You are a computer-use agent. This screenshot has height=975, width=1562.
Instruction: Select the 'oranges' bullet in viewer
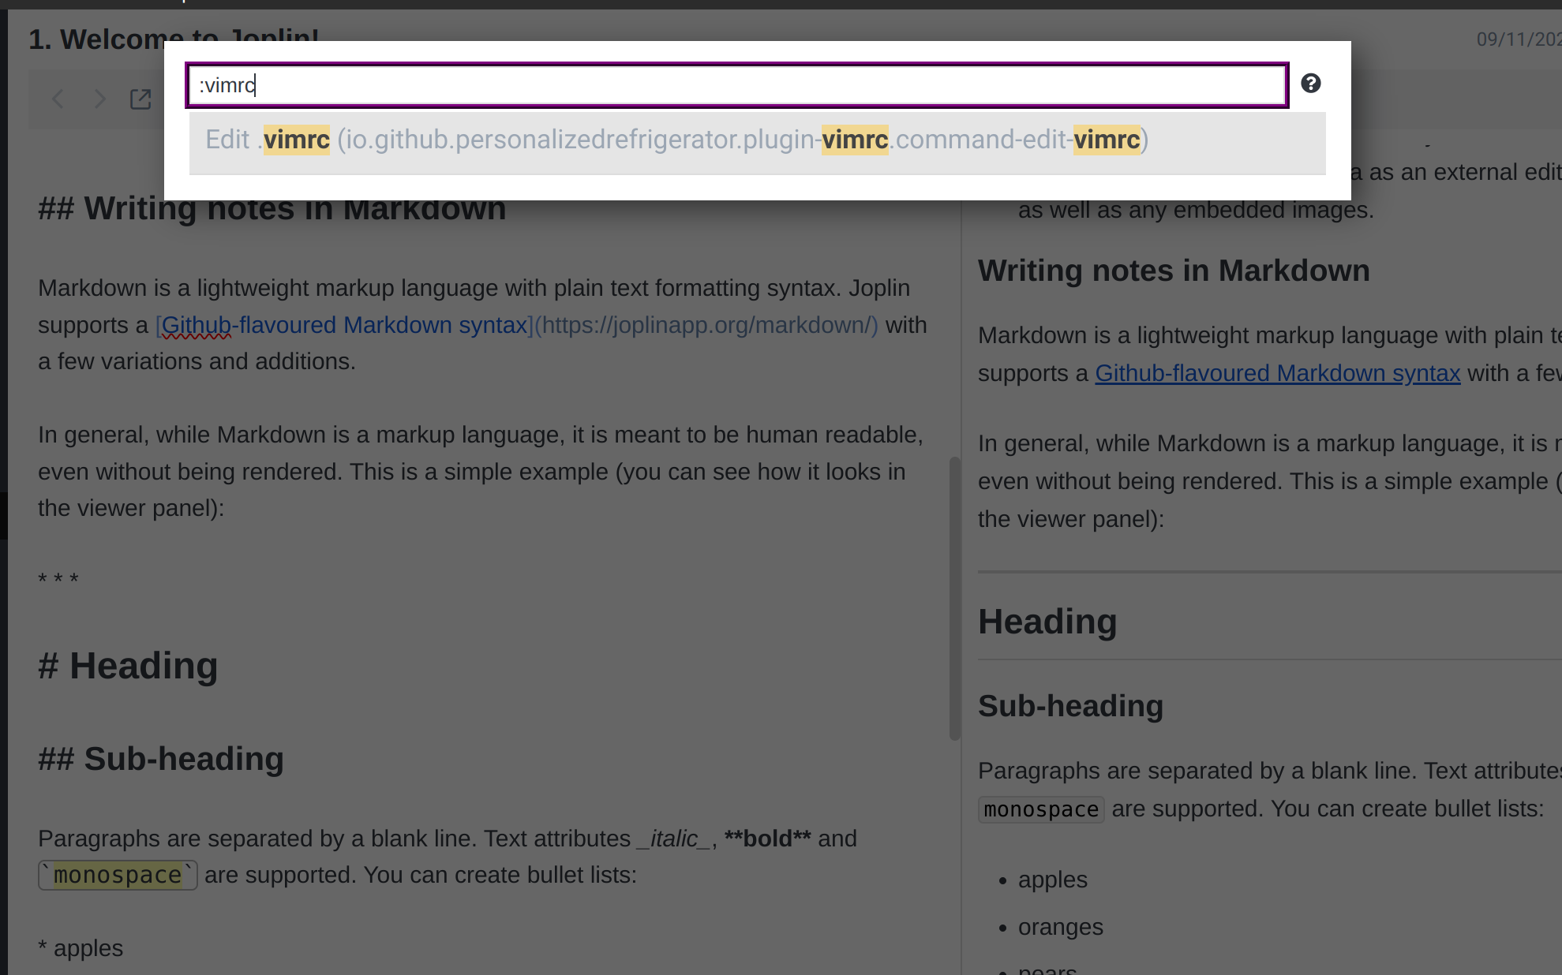coord(1060,927)
